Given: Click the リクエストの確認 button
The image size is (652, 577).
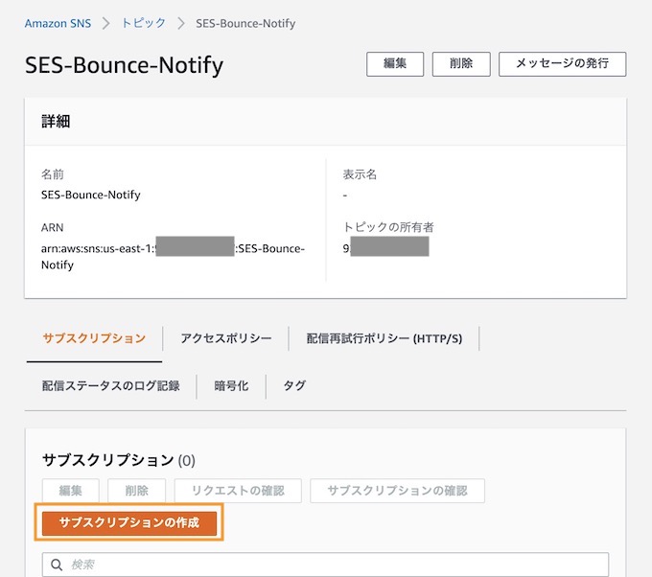Looking at the screenshot, I should coord(238,491).
